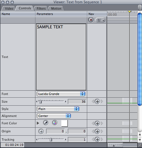Click the red reset parameters button
Image resolution: width=142 pixels, height=148 pixels.
pos(91,20)
